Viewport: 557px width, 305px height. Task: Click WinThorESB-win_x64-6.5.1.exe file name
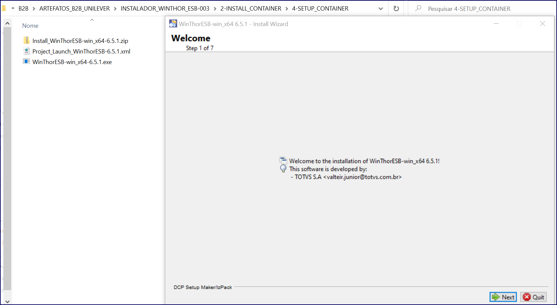tap(72, 62)
